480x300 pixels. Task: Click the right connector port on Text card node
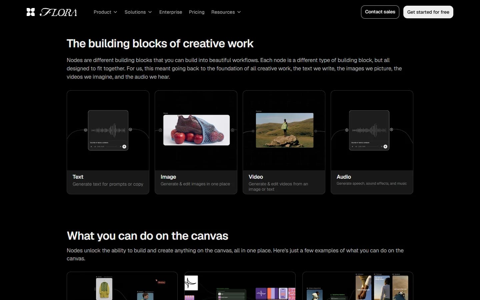(130, 129)
